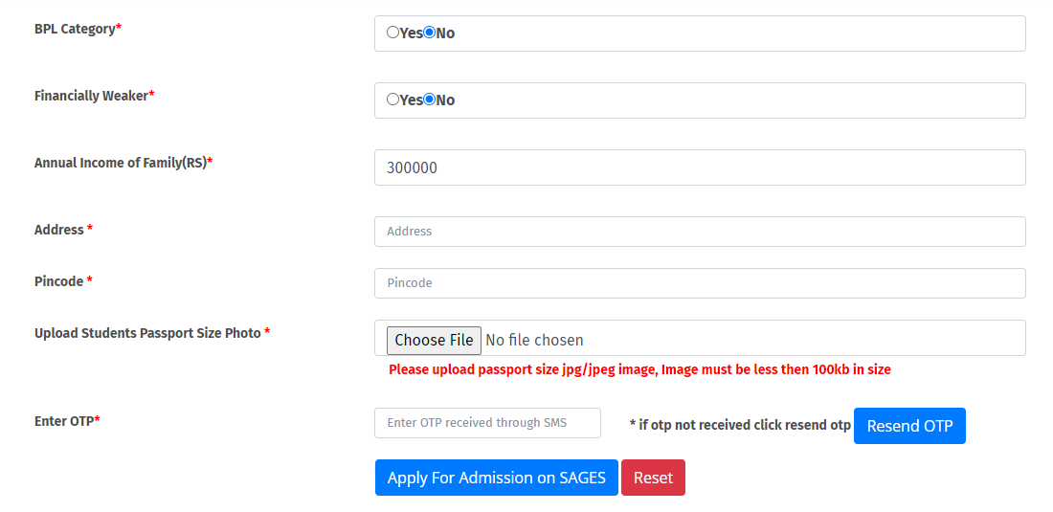
Task: Click the 'Enter OTP' label text
Action: coord(64,421)
